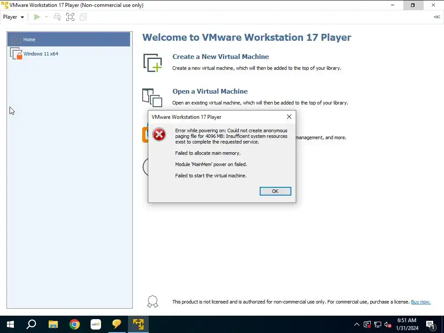Click the new virtual machine plus icon
Image resolution: width=444 pixels, height=333 pixels.
click(152, 62)
